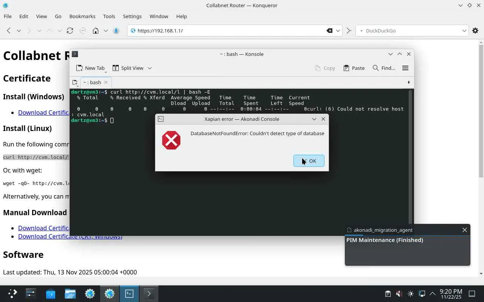
Task: Expand the DuckDuckGo search history dropdown
Action: (x=464, y=31)
